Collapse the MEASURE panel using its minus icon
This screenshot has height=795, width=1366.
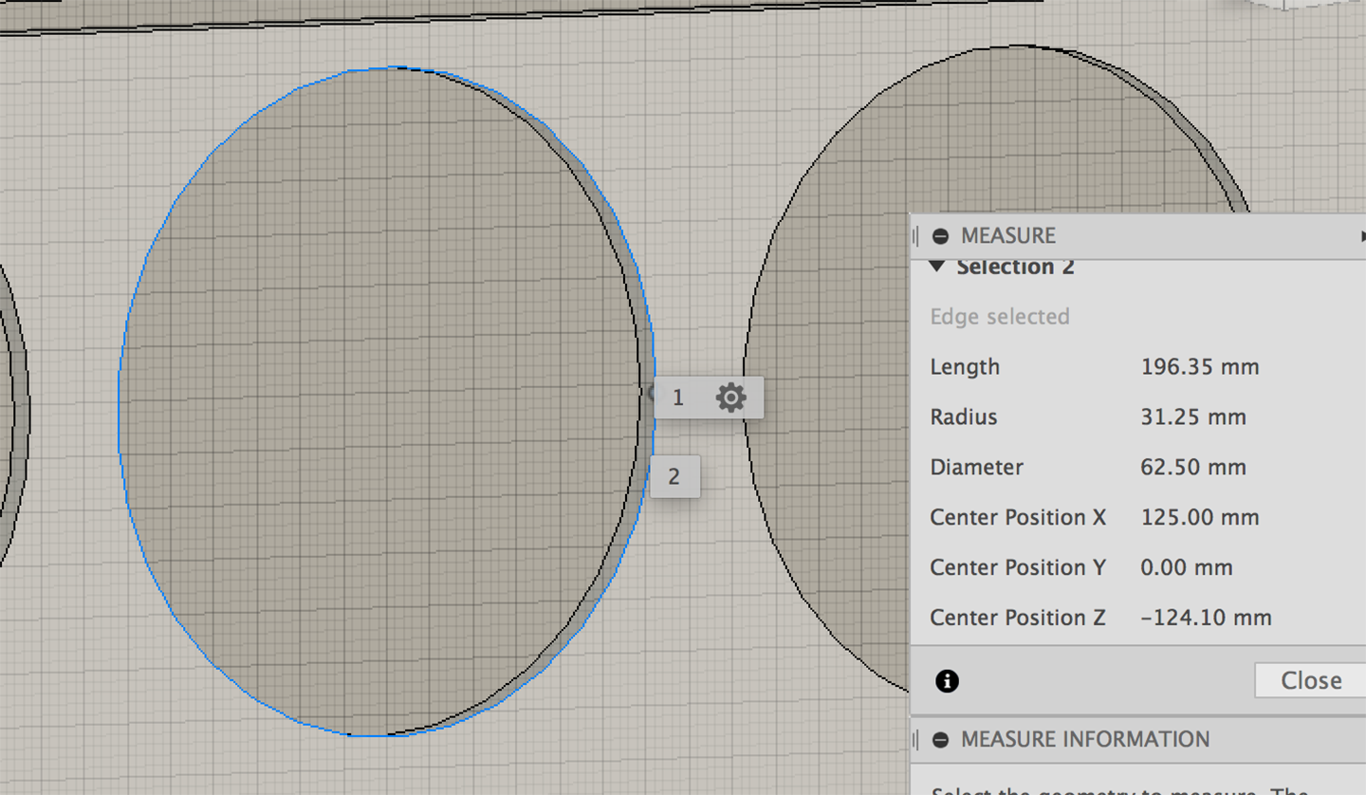(x=939, y=236)
